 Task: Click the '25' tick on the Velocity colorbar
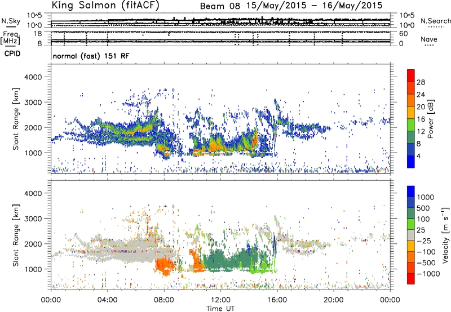(x=421, y=230)
